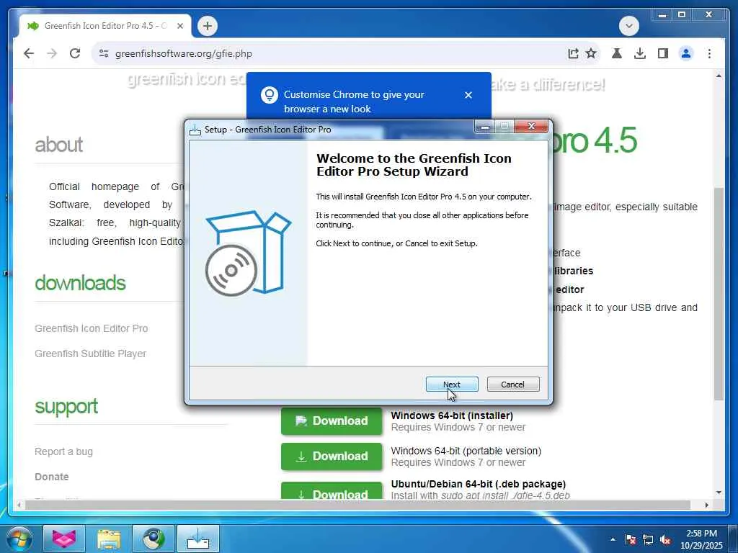
Task: Toggle Chrome side panel icon
Action: coord(663,53)
